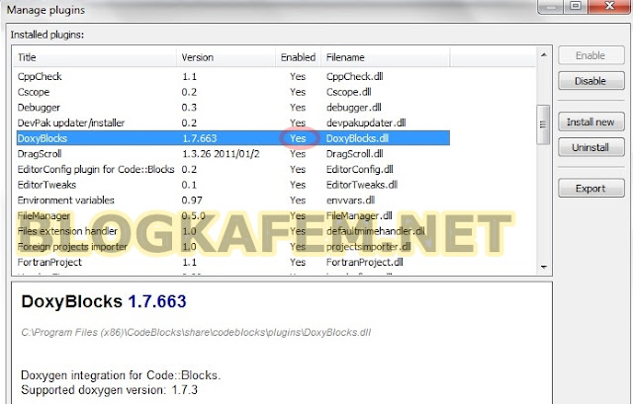The width and height of the screenshot is (633, 404).
Task: Select DevPak updater/installer plugin
Action: 233,122
